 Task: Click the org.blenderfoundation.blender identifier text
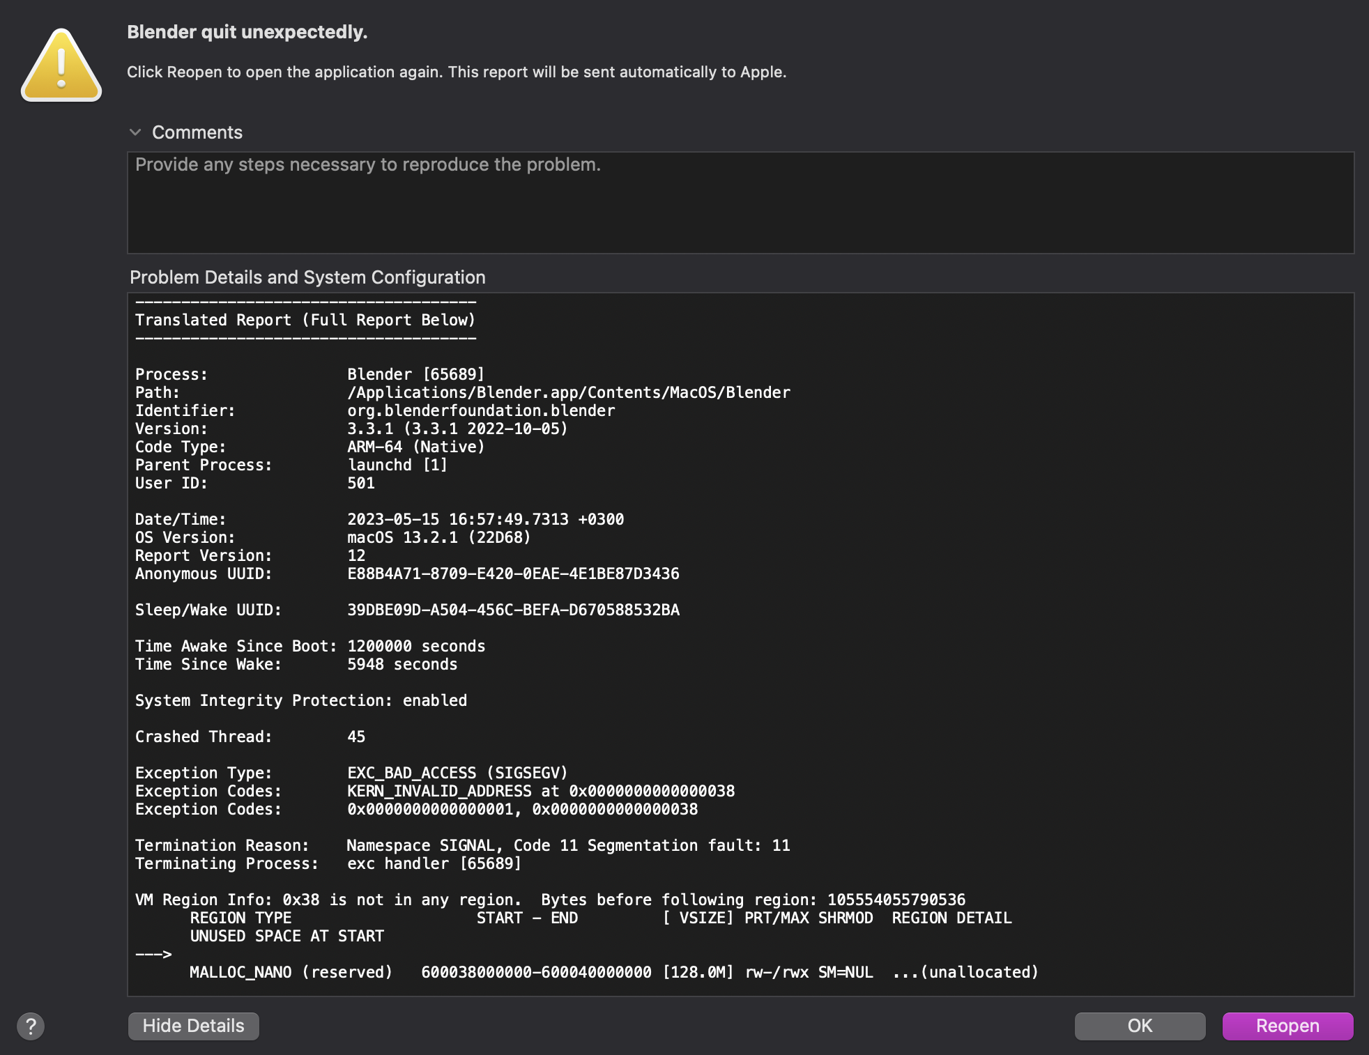(x=481, y=410)
